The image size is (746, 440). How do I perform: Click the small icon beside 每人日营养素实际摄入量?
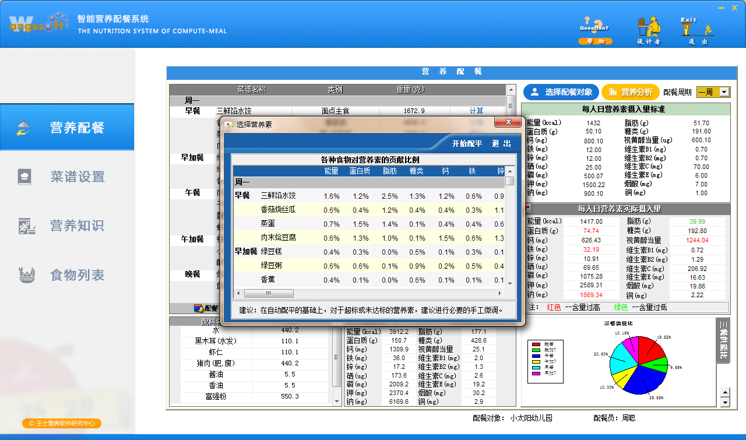(x=527, y=209)
